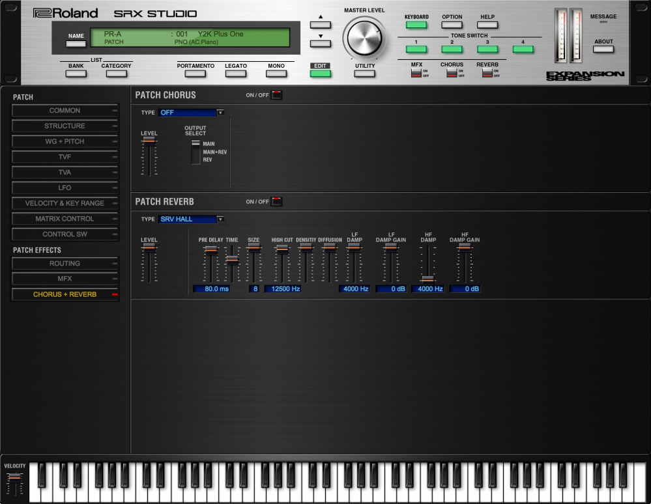651x504 pixels.
Task: Open the Category list button
Action: tap(116, 74)
